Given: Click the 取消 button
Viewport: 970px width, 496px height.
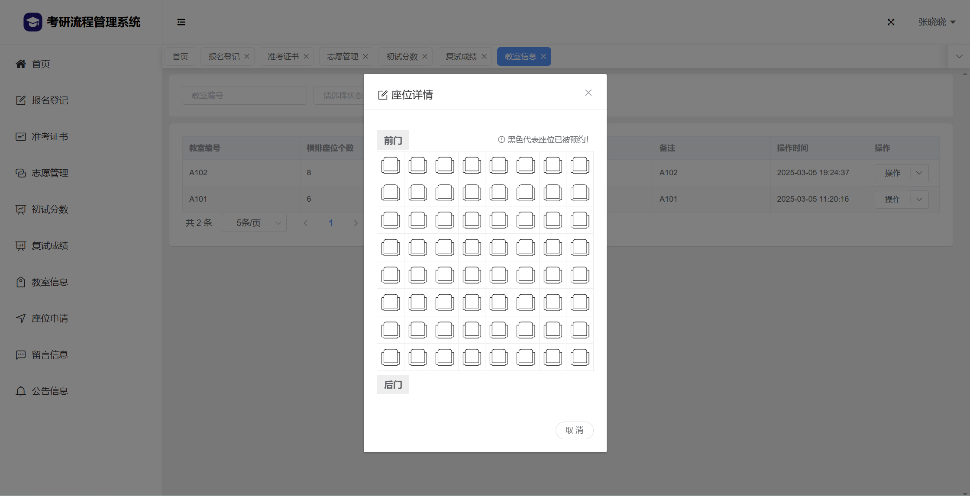Looking at the screenshot, I should click(574, 430).
